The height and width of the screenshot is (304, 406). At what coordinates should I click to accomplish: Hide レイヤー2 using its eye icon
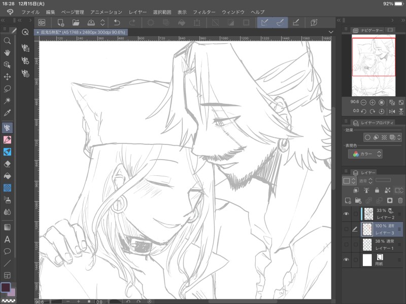pyautogui.click(x=347, y=214)
